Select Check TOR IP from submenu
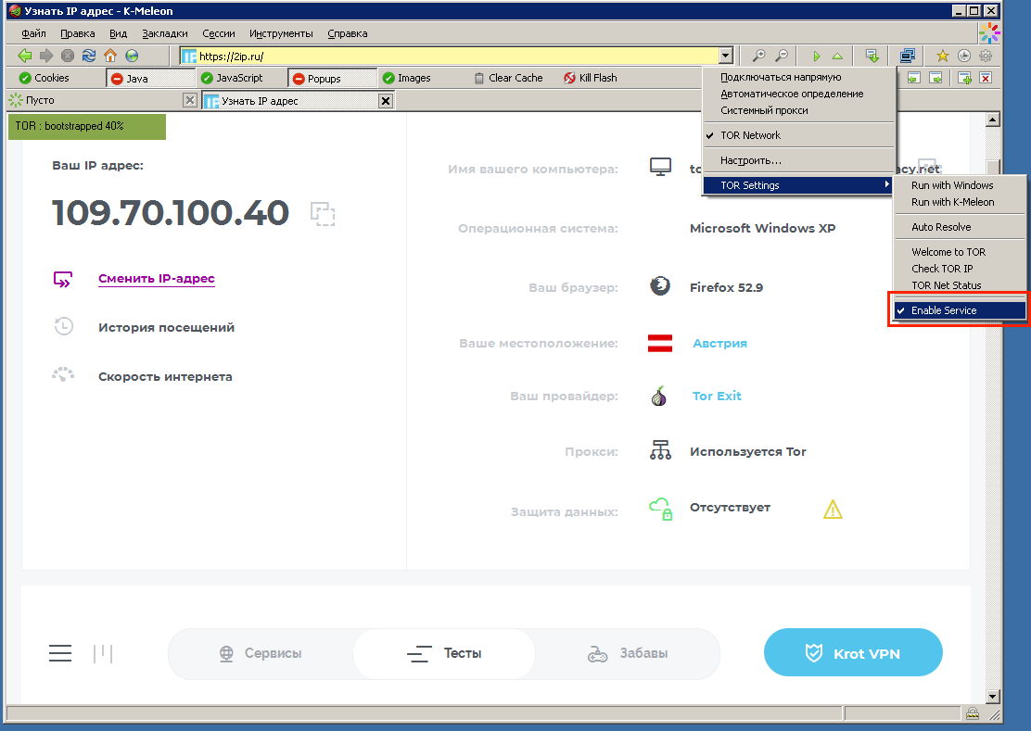 click(960, 269)
